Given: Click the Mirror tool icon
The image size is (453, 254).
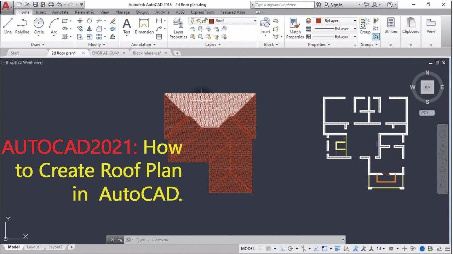Looking at the screenshot, I should pos(90,29).
